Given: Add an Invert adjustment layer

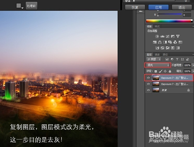Looking at the screenshot, I should coord(157,48).
